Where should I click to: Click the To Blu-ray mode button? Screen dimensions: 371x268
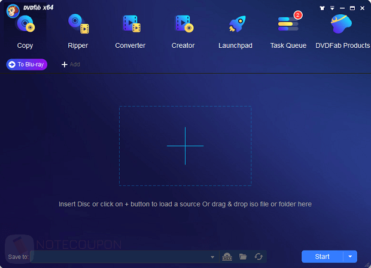coord(27,65)
